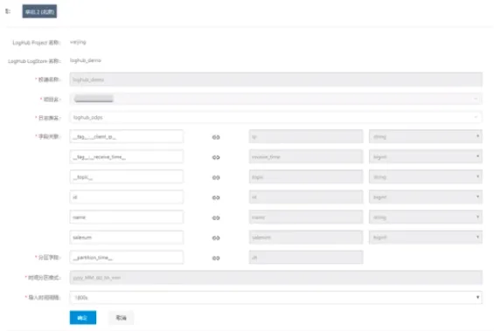Click link icon beside __partition_time__ field
Image resolution: width=494 pixels, height=331 pixels.
pyautogui.click(x=216, y=258)
